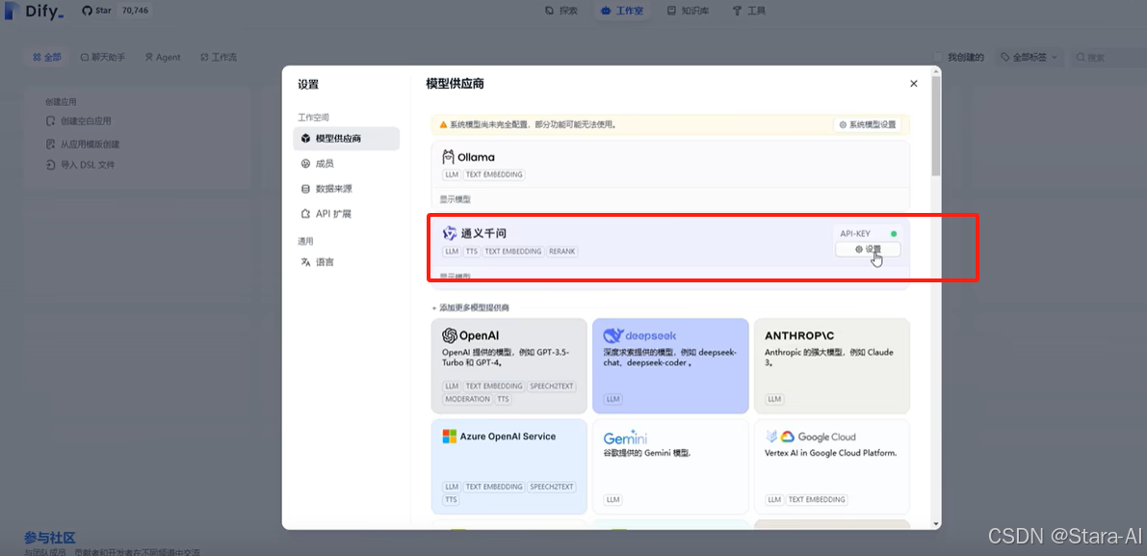This screenshot has width=1147, height=556.
Task: Filter apps by 全部
Action: tap(47, 57)
